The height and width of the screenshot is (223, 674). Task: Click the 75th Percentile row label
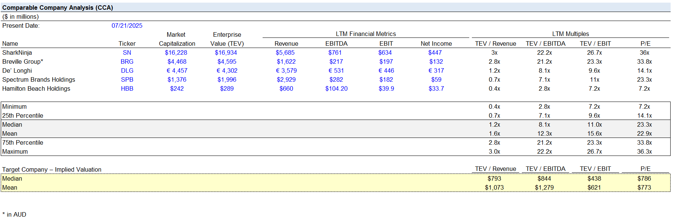23,142
